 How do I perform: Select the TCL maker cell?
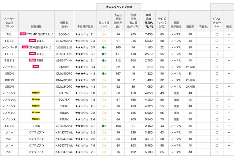point(9,34)
